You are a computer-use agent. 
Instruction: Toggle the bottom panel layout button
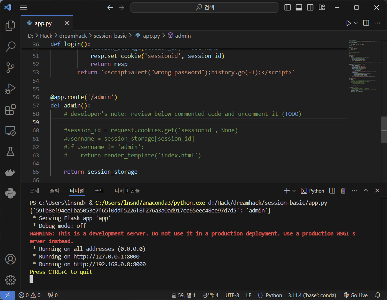pyautogui.click(x=299, y=7)
